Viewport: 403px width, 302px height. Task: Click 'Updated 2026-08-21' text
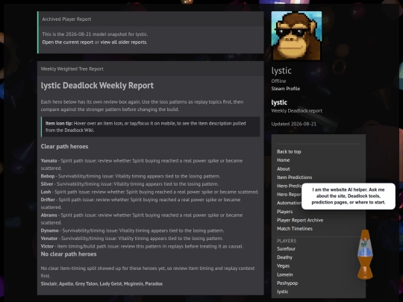click(x=294, y=124)
